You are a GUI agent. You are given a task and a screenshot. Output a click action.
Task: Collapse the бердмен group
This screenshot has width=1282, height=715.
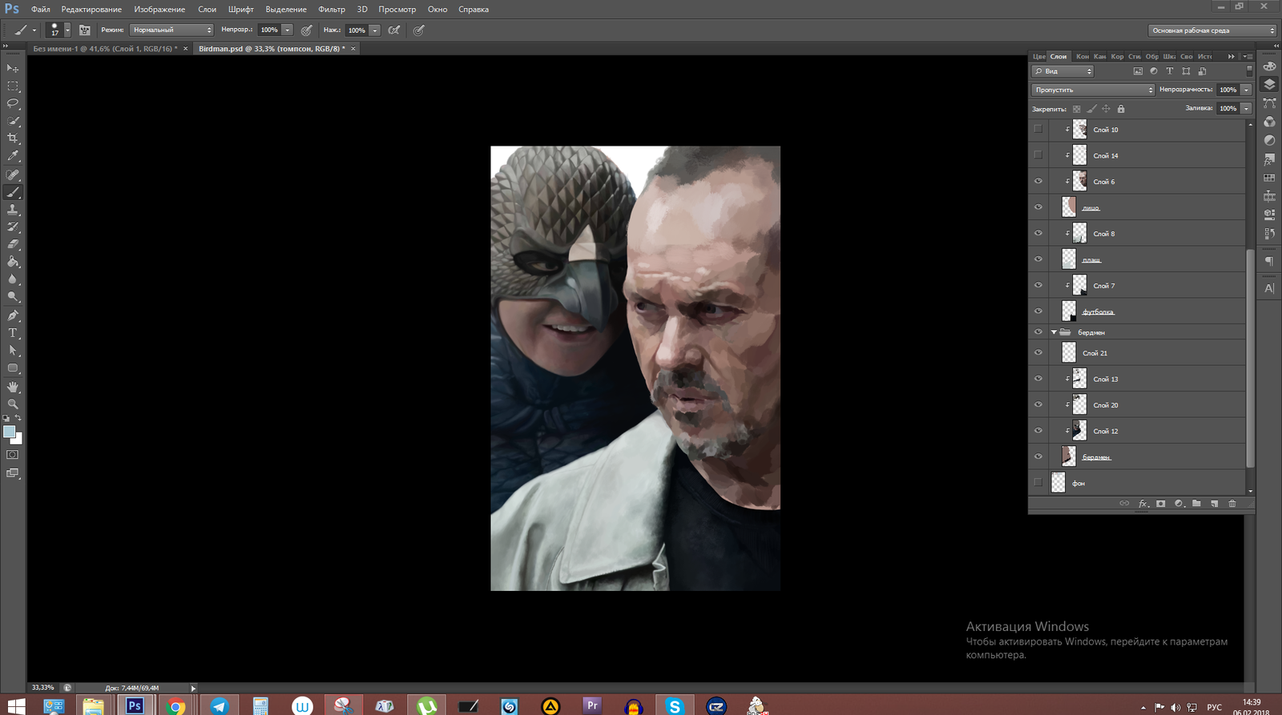[x=1054, y=332]
